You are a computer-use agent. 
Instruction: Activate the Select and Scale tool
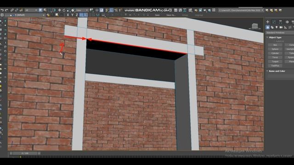(x=68, y=10)
